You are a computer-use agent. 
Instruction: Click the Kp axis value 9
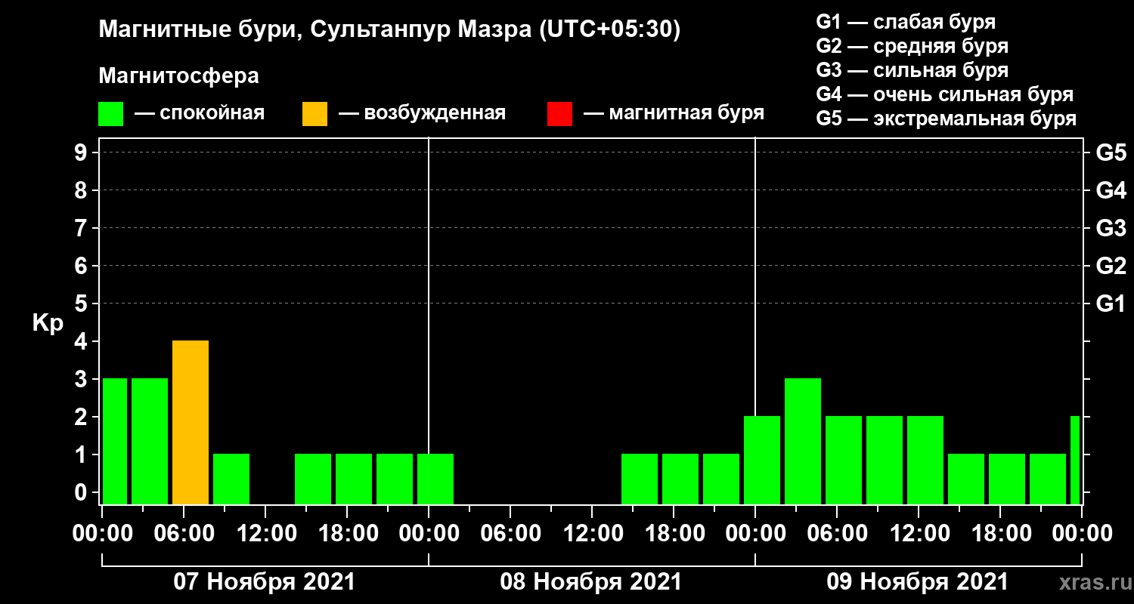pyautogui.click(x=82, y=153)
